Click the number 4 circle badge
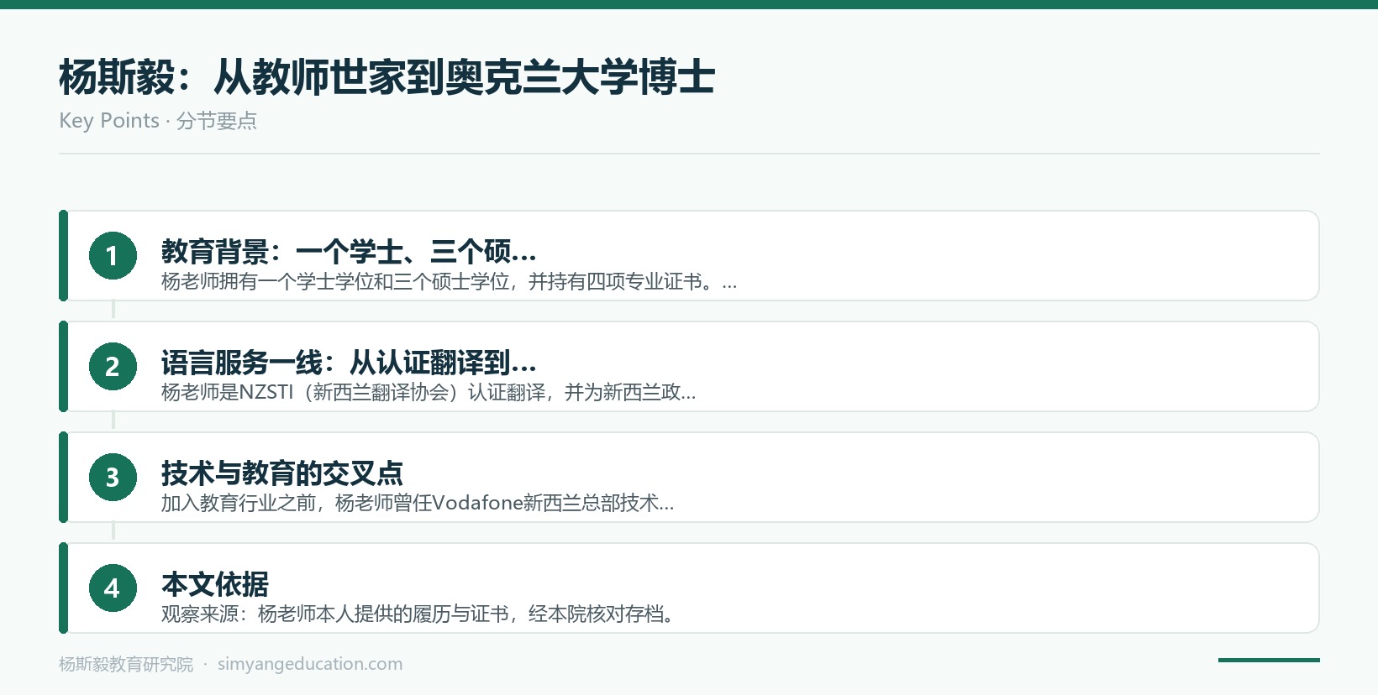This screenshot has width=1378, height=695. coord(113,588)
